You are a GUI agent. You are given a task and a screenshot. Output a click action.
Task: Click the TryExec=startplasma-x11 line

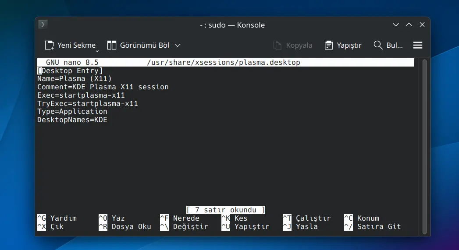tap(88, 103)
